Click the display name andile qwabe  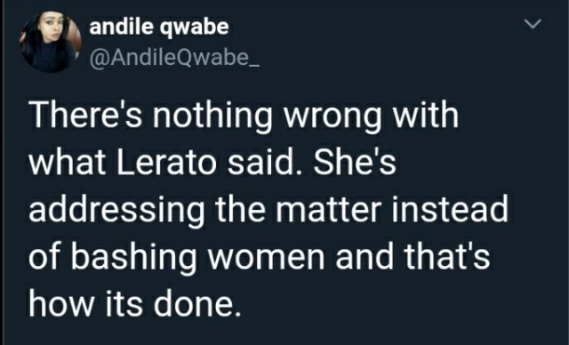click(x=159, y=28)
